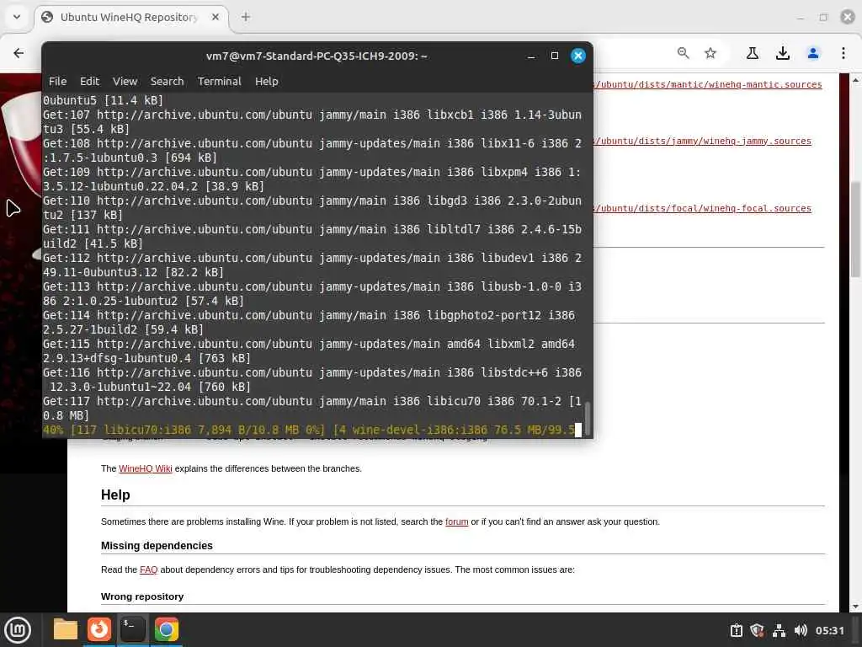
Task: Close the Ubuntu WineHQ Repository tab
Action: coord(215,17)
